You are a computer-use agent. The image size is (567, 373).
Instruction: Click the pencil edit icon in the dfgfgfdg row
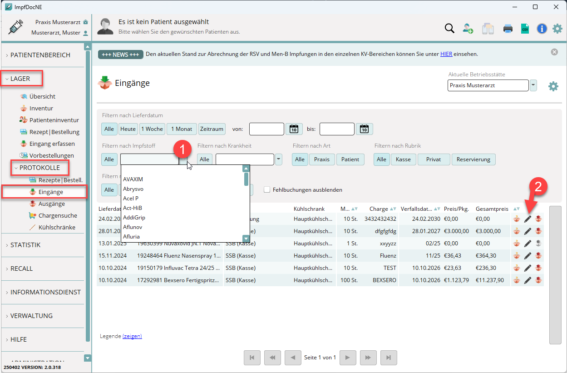528,231
